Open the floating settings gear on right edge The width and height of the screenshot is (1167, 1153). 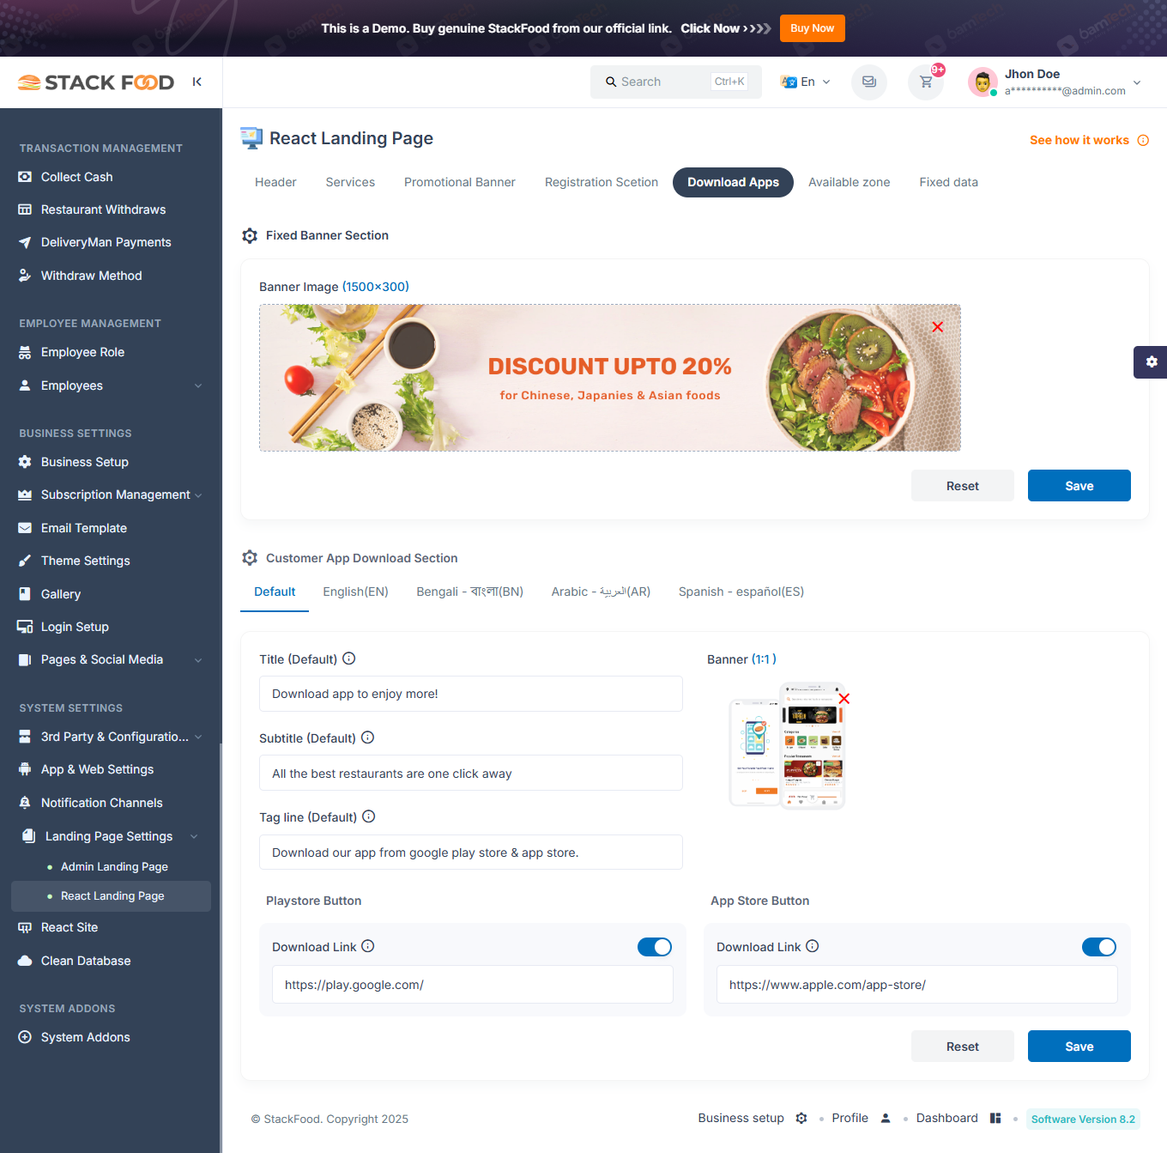1151,362
